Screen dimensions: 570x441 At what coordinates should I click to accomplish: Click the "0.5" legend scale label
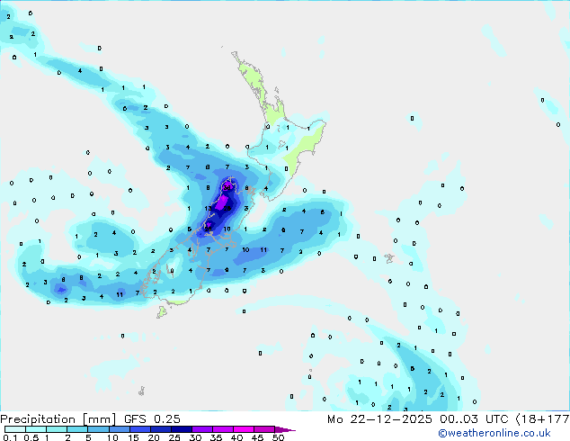tap(31, 437)
